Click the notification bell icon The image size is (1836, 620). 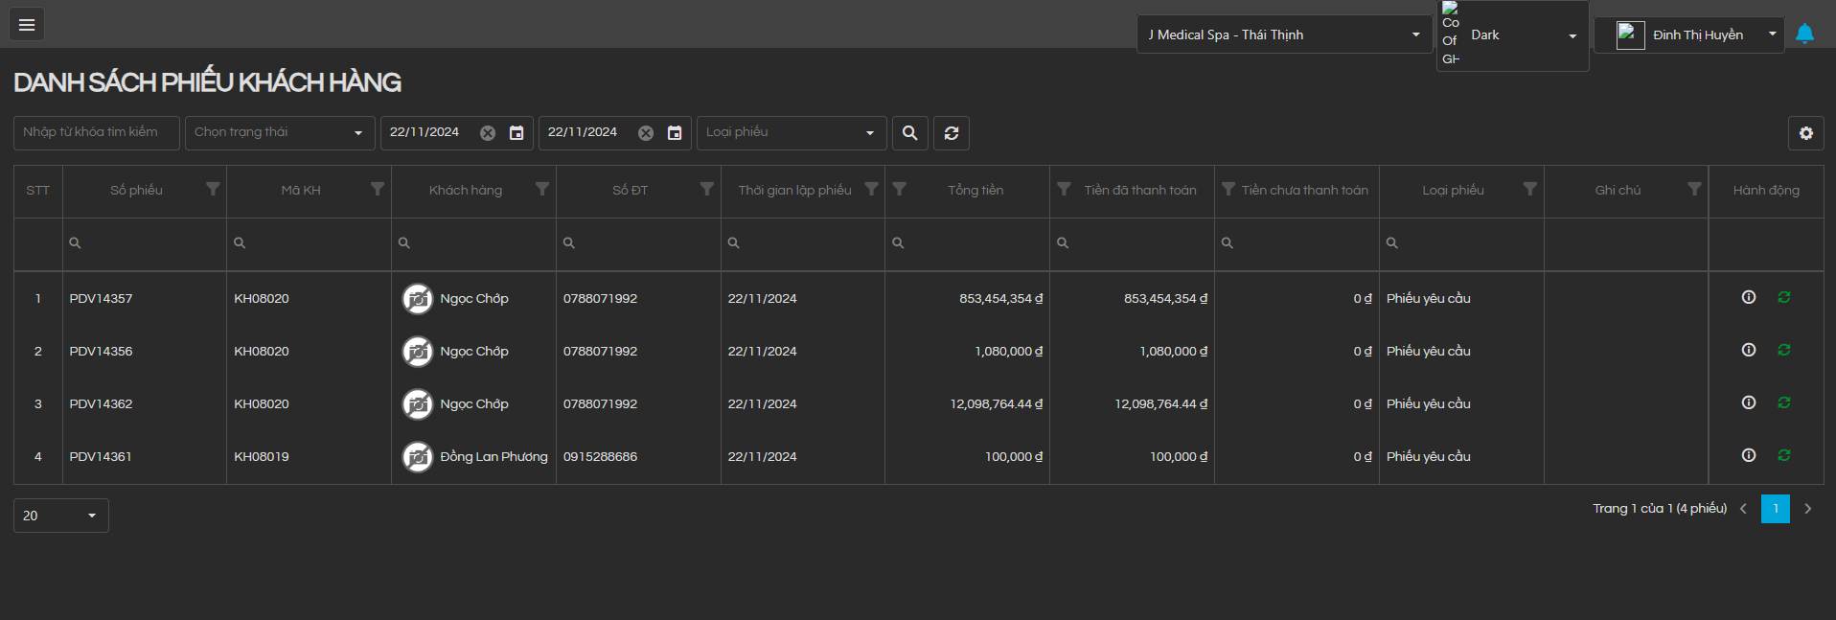tap(1804, 34)
